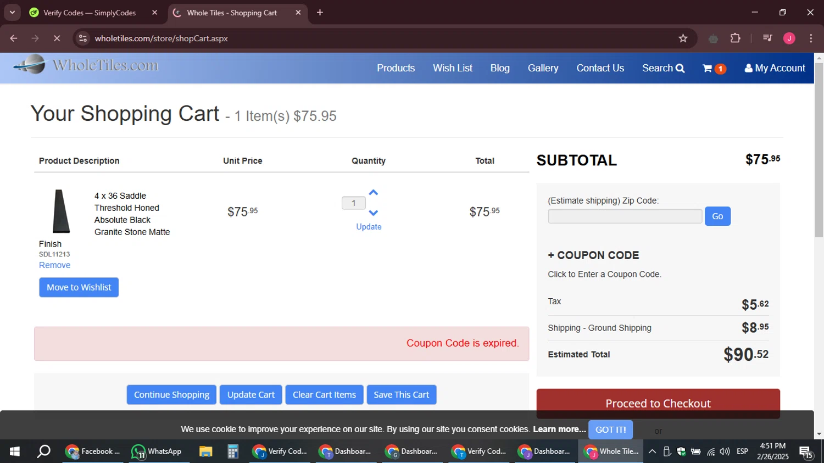
Task: Open the Wish List page
Action: pos(453,68)
